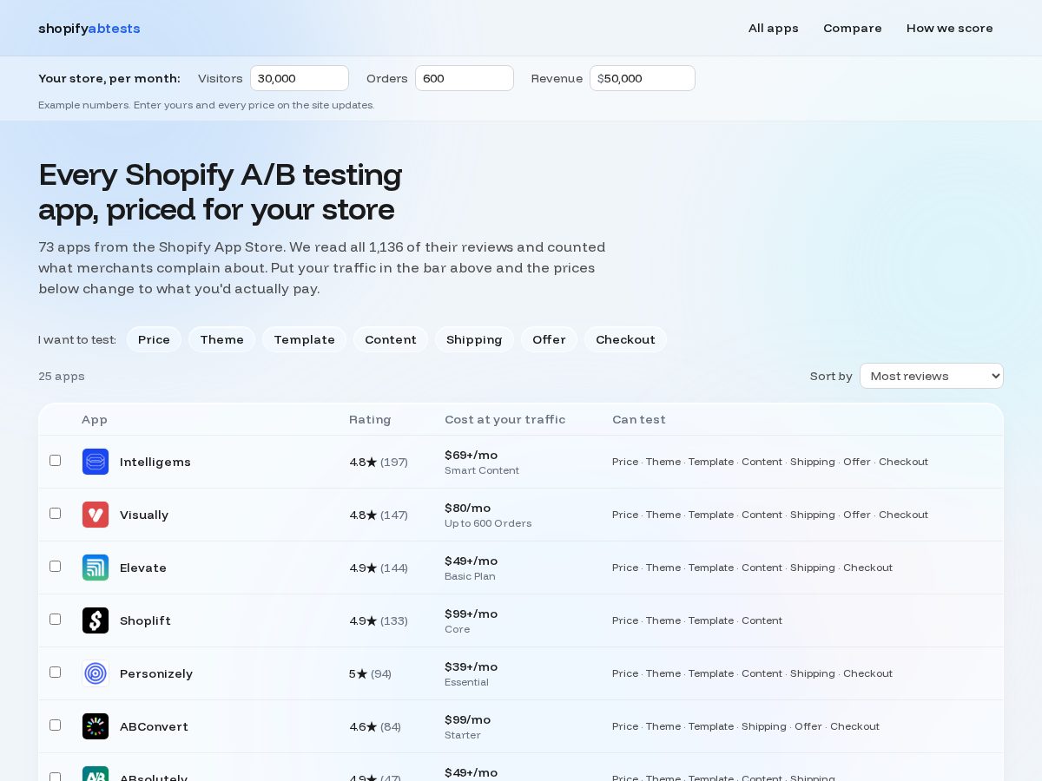Filter by Shipping test type
Viewport: 1042px width, 781px height.
(474, 339)
